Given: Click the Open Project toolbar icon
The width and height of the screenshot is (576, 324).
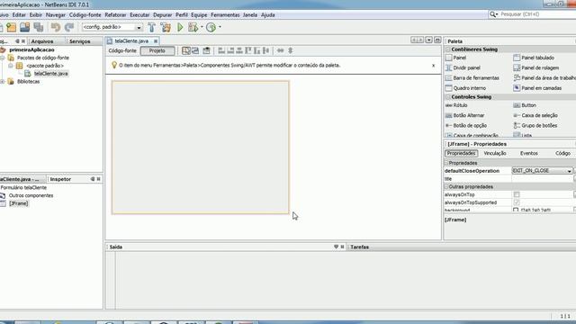Looking at the screenshot, I should [24, 27].
